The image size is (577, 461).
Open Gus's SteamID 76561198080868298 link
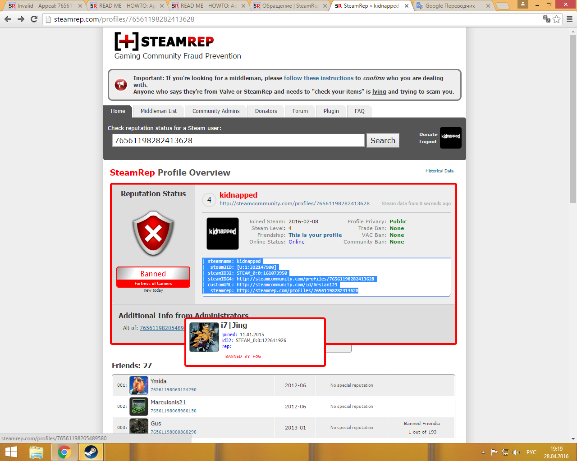(174, 432)
